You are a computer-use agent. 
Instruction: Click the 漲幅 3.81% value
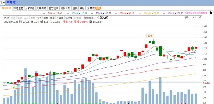point(81,22)
